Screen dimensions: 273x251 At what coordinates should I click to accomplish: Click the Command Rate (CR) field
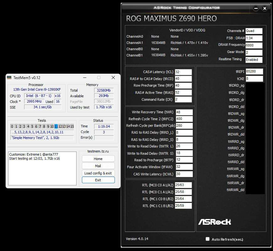click(183, 99)
